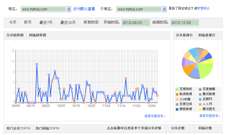Viewport: 231px width, 135px height.
Task: Select 最近7天 time filter
Action: pyautogui.click(x=46, y=23)
